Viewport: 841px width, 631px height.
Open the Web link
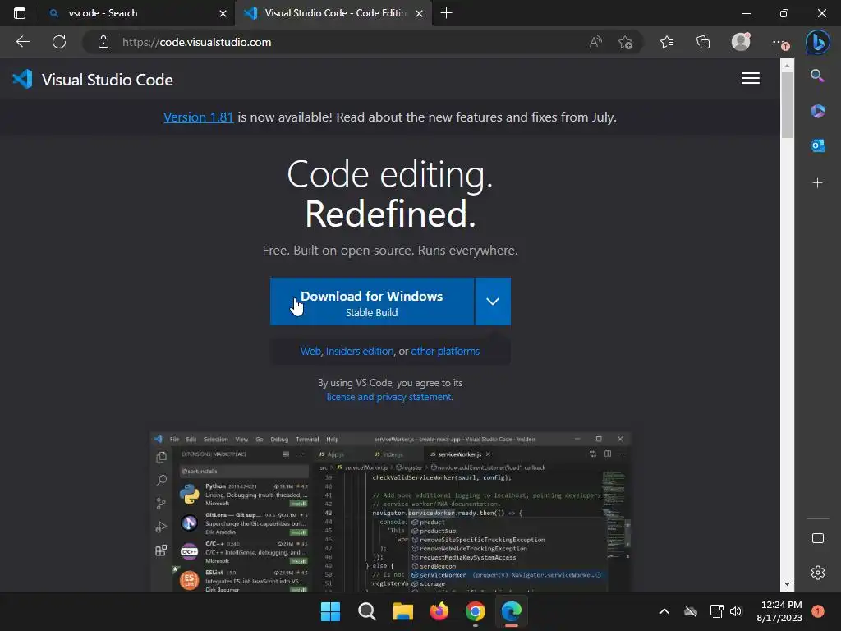click(x=310, y=351)
